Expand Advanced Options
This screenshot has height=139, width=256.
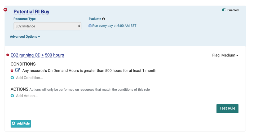[x=25, y=37]
